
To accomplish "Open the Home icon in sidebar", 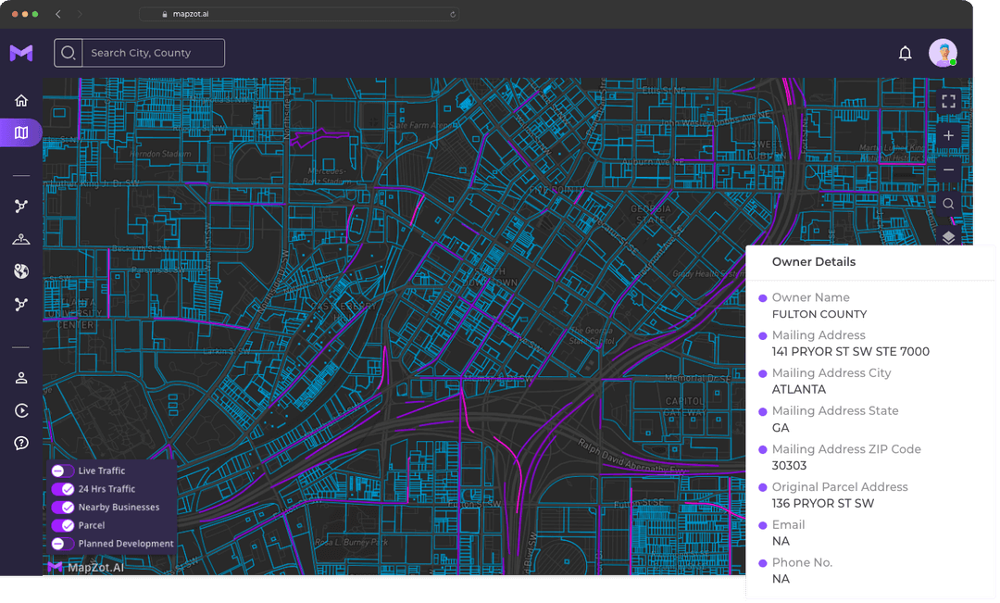I will [21, 101].
